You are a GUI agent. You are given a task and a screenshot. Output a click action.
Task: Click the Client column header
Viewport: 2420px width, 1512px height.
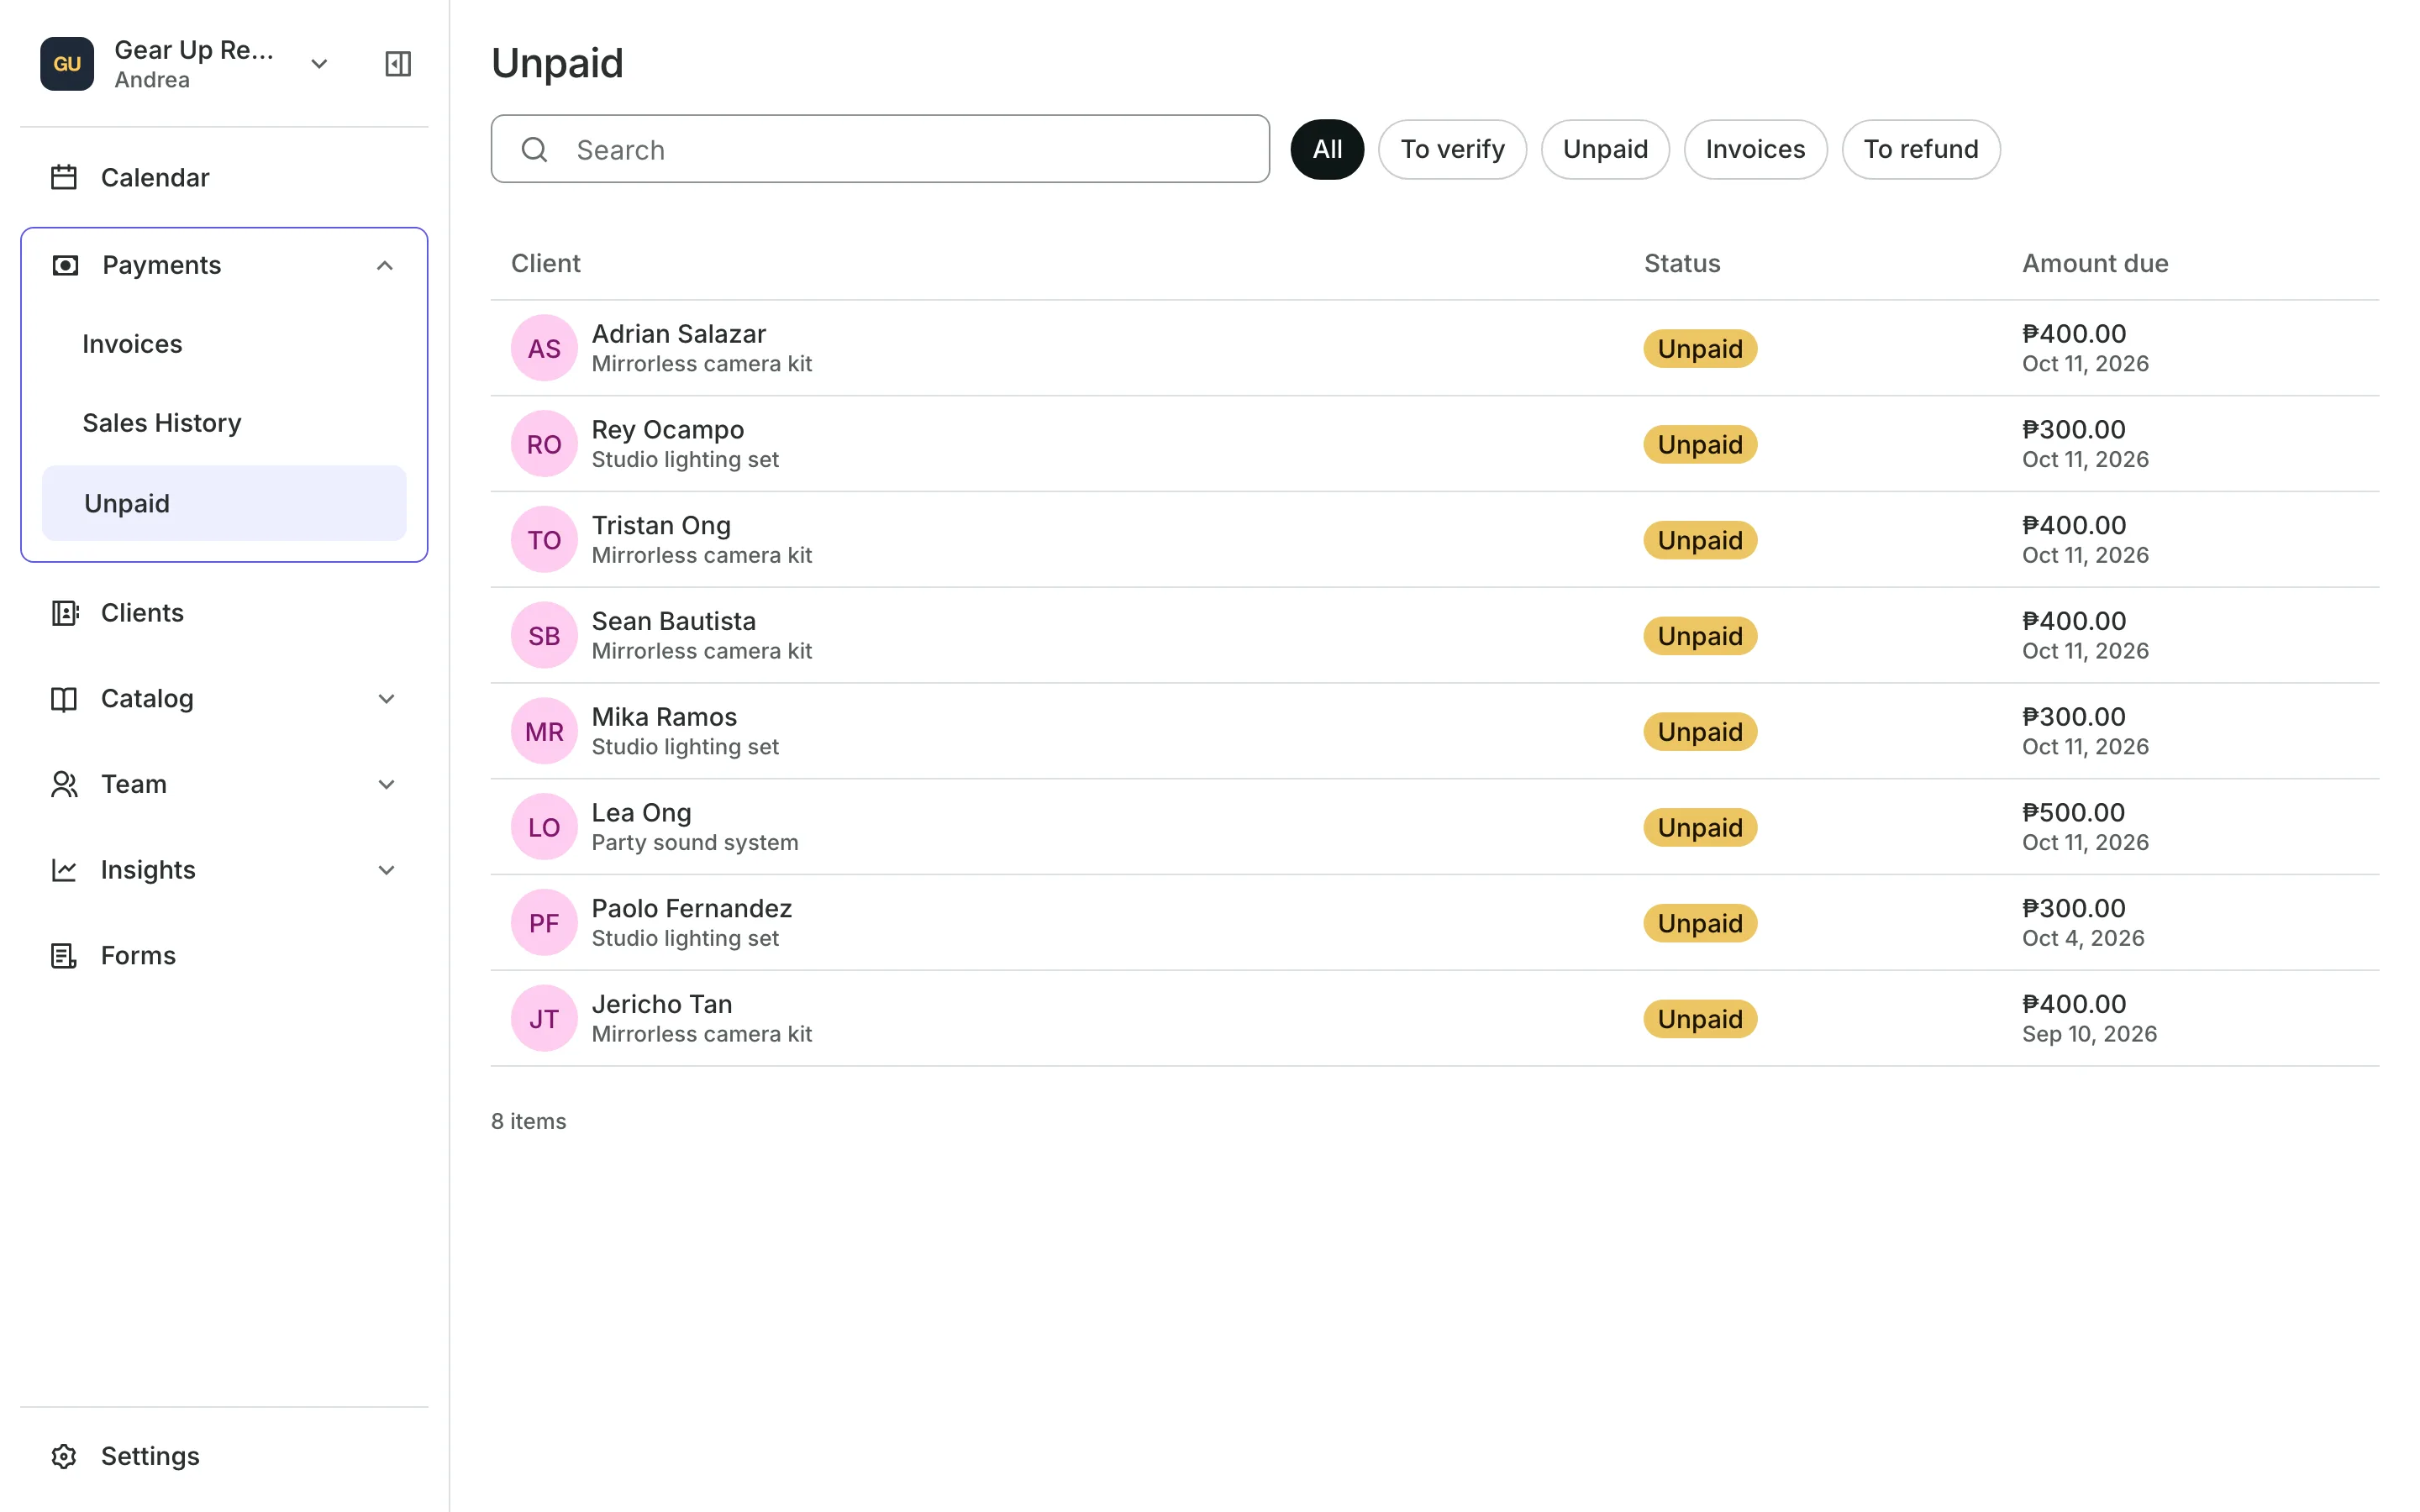pyautogui.click(x=545, y=263)
